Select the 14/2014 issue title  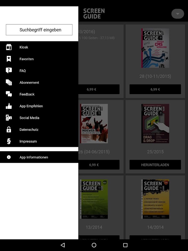pyautogui.click(x=155, y=227)
